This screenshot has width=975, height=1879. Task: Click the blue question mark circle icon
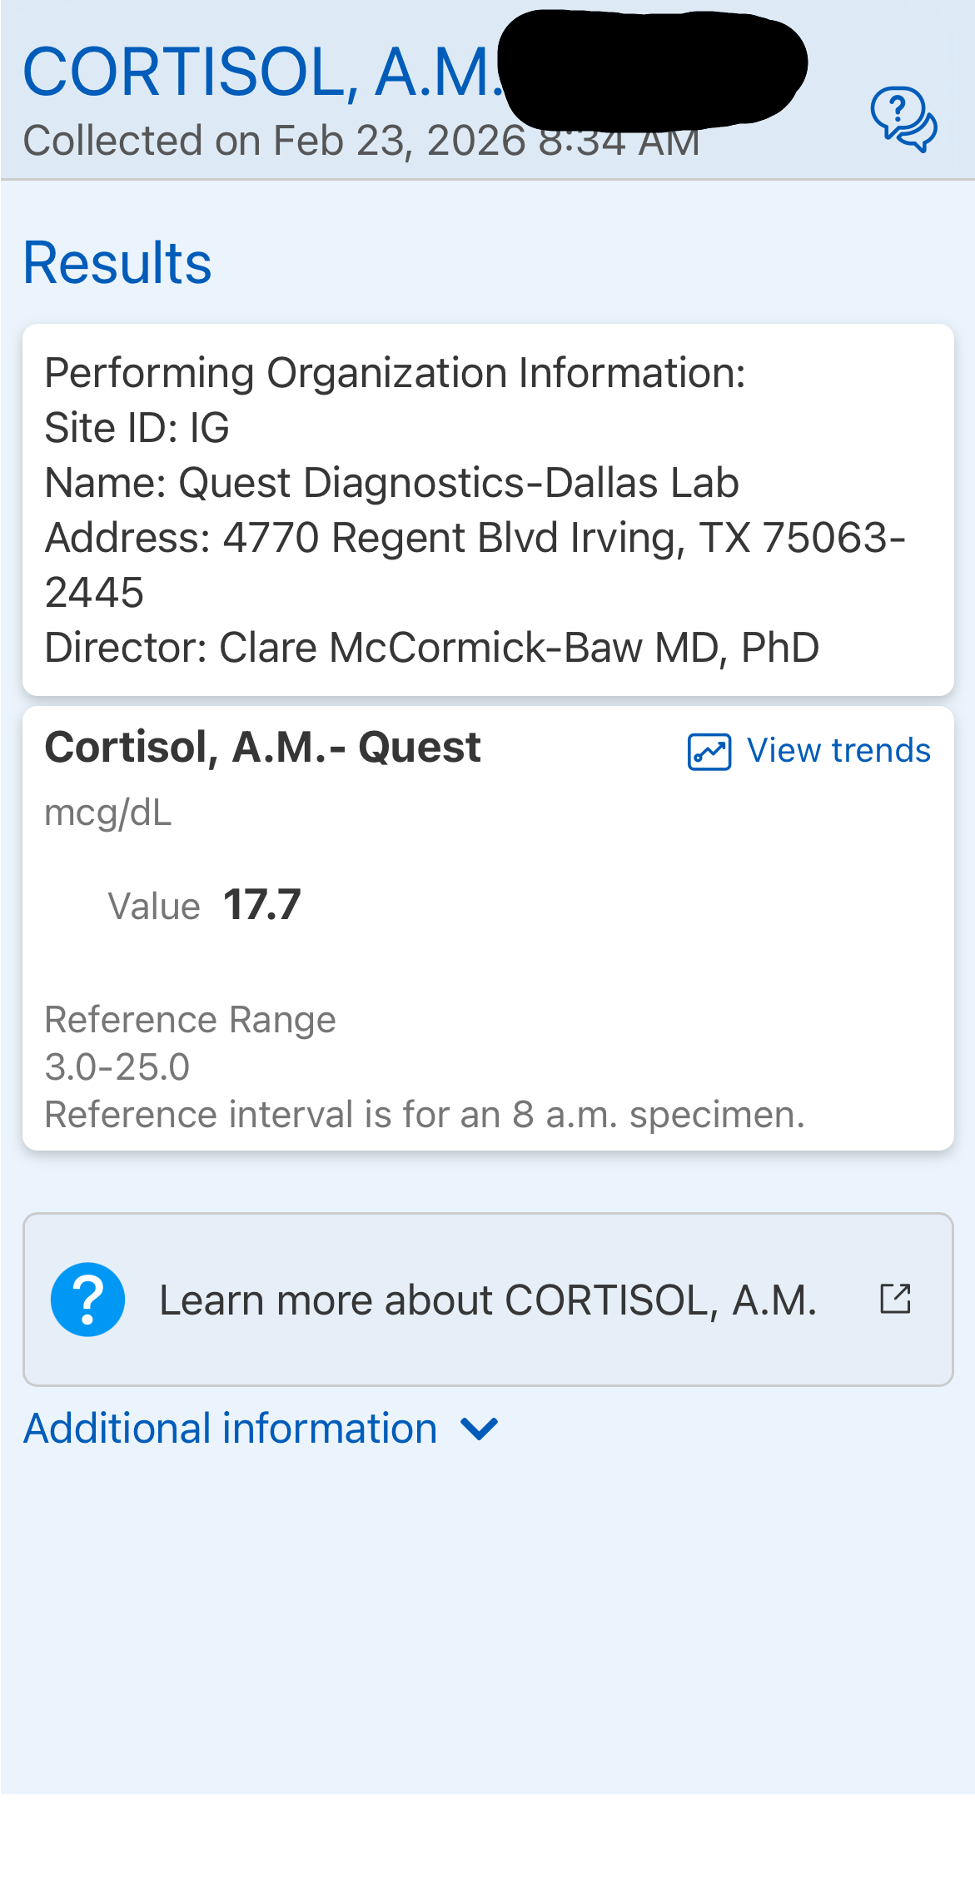pyautogui.click(x=87, y=1300)
